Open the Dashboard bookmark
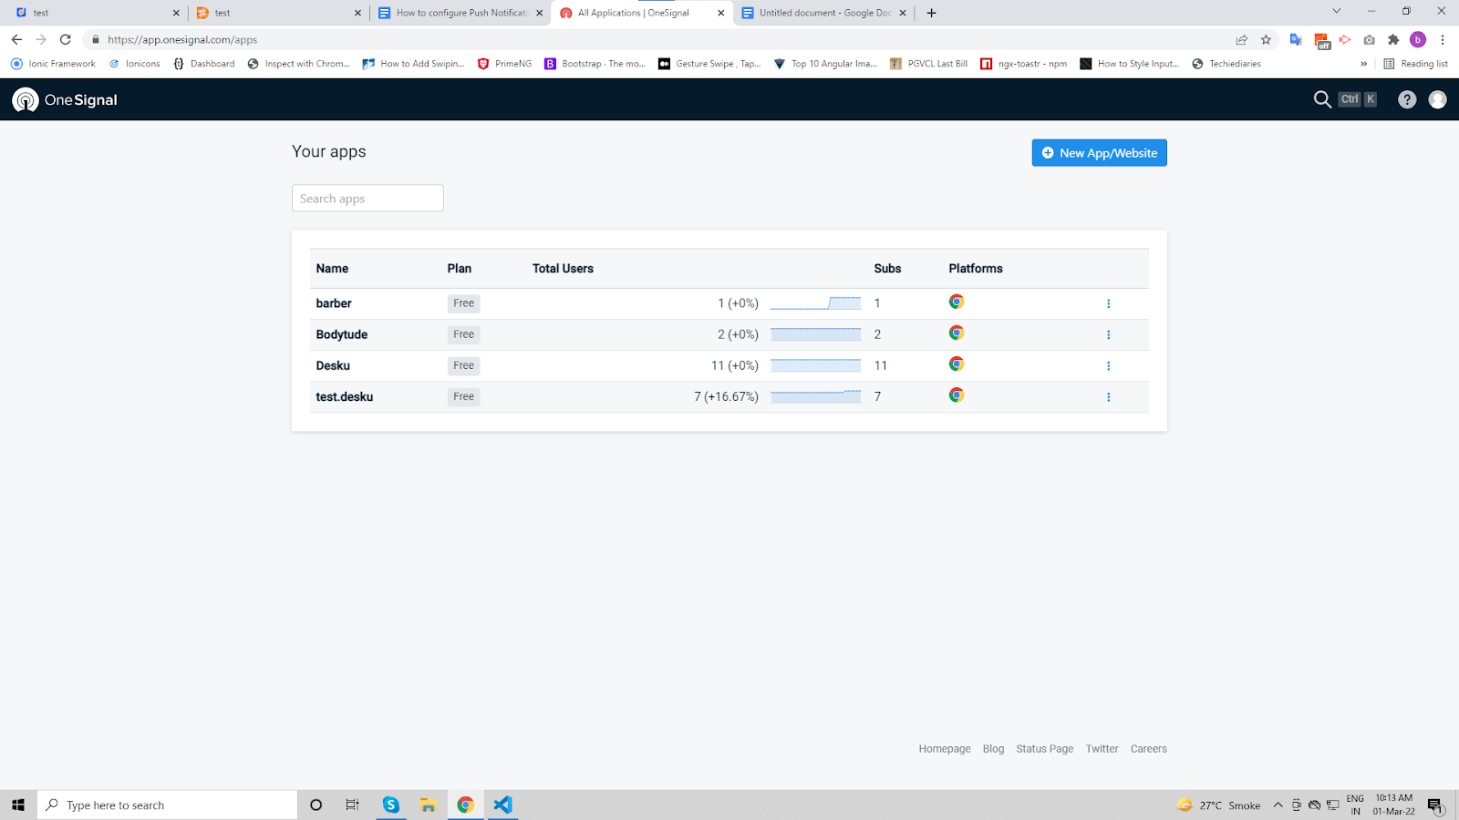The height and width of the screenshot is (820, 1459). click(203, 64)
